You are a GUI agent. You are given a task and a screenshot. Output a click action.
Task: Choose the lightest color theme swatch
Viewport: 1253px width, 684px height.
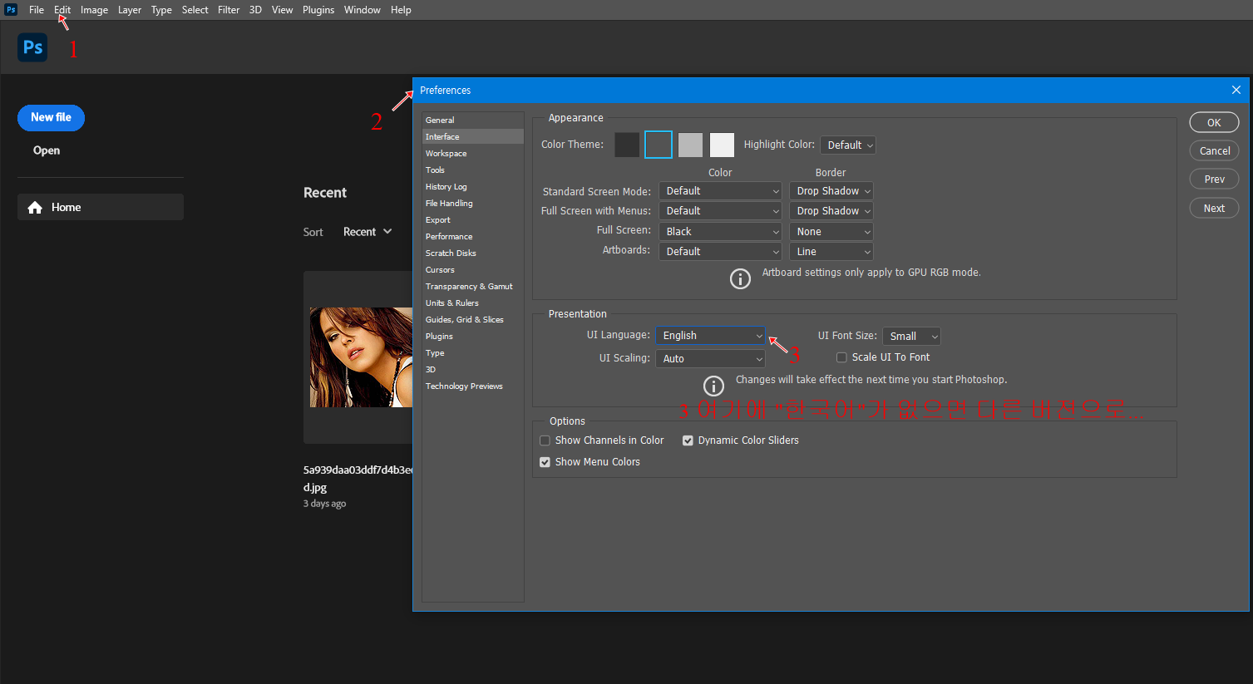click(722, 145)
